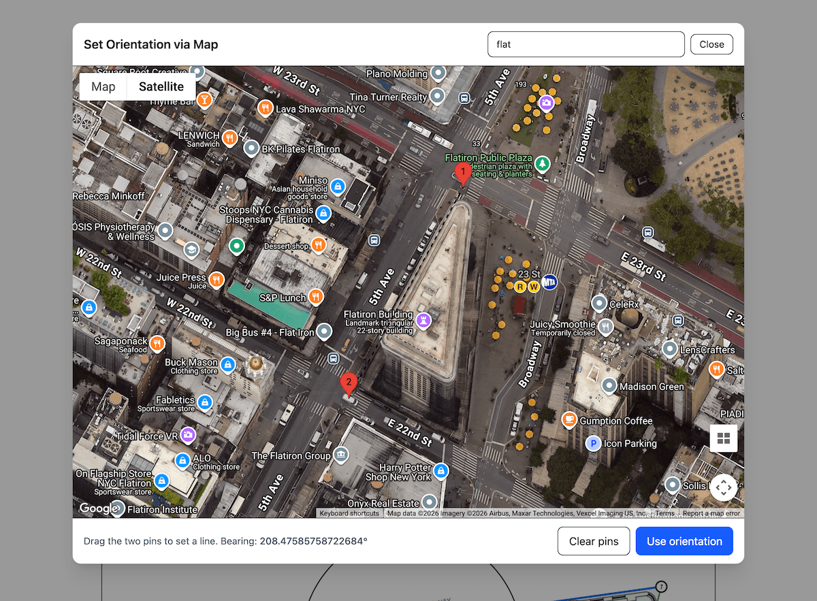Click the On Flagship Store NYC marker
The height and width of the screenshot is (601, 817).
(x=161, y=481)
